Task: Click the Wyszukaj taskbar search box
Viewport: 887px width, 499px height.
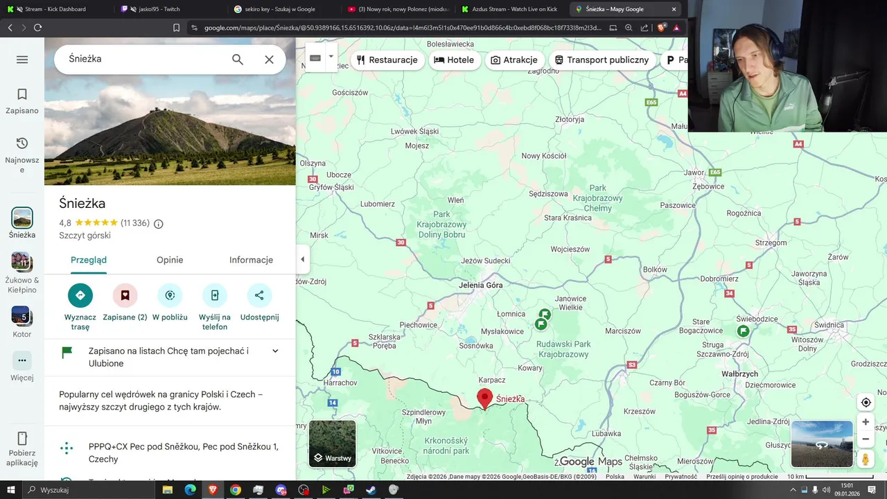Action: (89, 490)
